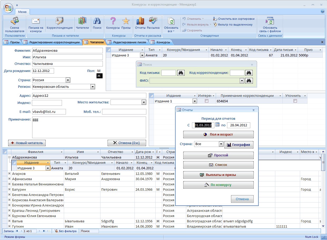The image size is (327, 240).
Task: Open Конкурсы question mark icon
Action: (x=113, y=23)
